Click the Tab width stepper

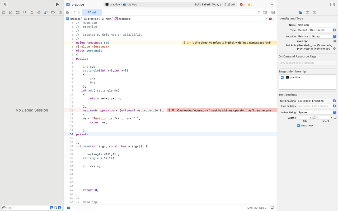(314, 118)
